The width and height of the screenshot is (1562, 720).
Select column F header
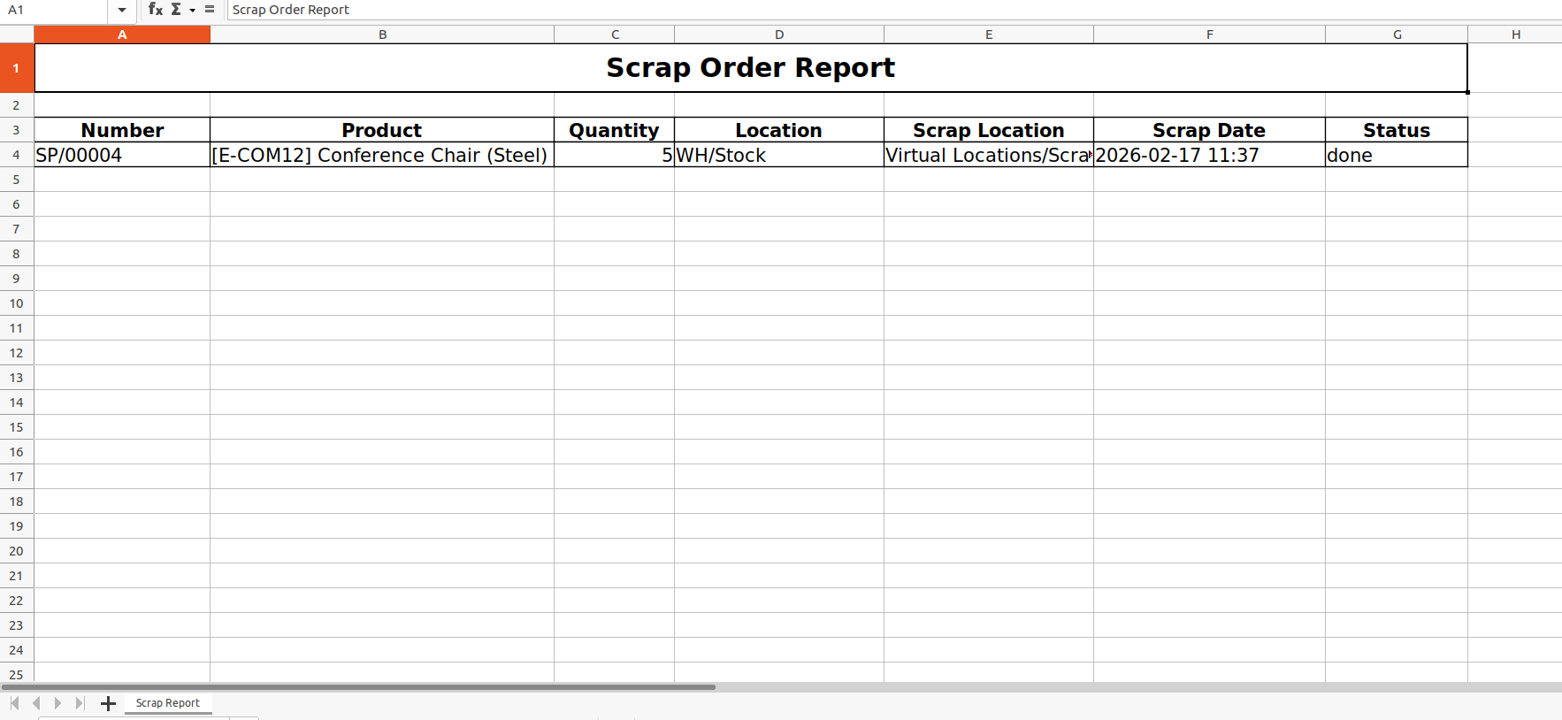tap(1209, 34)
